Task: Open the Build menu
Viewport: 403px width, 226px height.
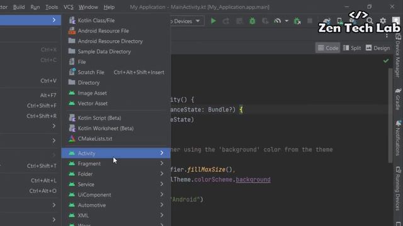Action: (x=19, y=7)
